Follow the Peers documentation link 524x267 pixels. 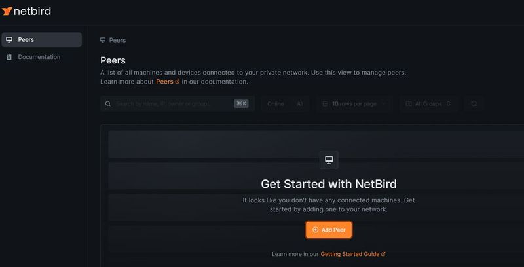pyautogui.click(x=164, y=82)
